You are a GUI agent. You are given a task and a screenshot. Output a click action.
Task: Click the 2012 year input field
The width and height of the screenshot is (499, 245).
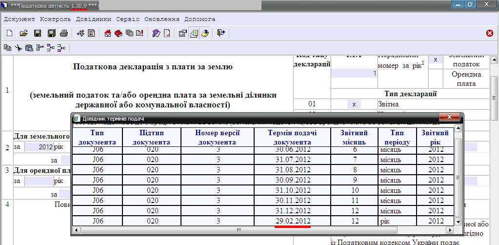[x=38, y=147]
